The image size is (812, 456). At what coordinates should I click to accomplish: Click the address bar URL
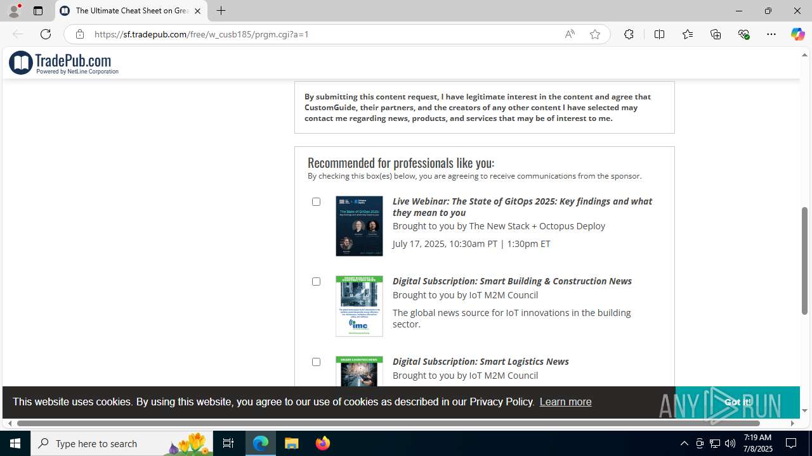point(202,34)
